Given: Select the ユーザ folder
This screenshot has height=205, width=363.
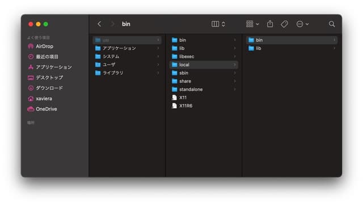Looking at the screenshot, I should (127, 65).
